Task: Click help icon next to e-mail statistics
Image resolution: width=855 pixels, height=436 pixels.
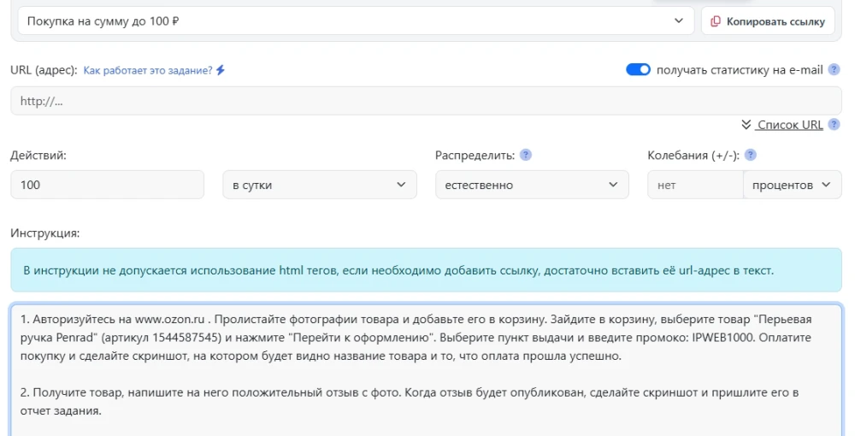Action: point(834,70)
